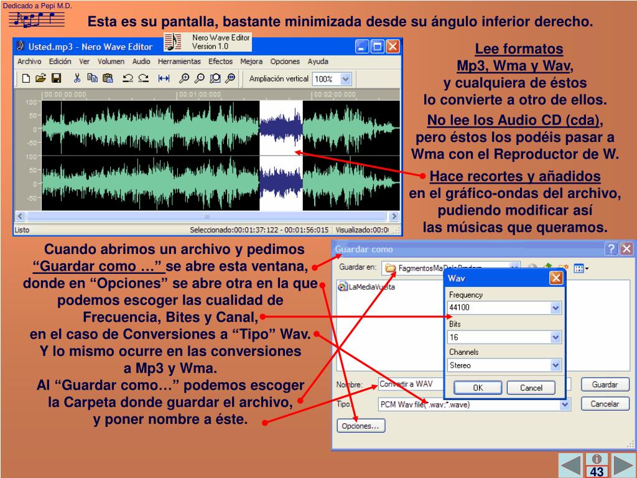Advance to the next slide with right arrow
This screenshot has height=478, width=637.
(622, 466)
